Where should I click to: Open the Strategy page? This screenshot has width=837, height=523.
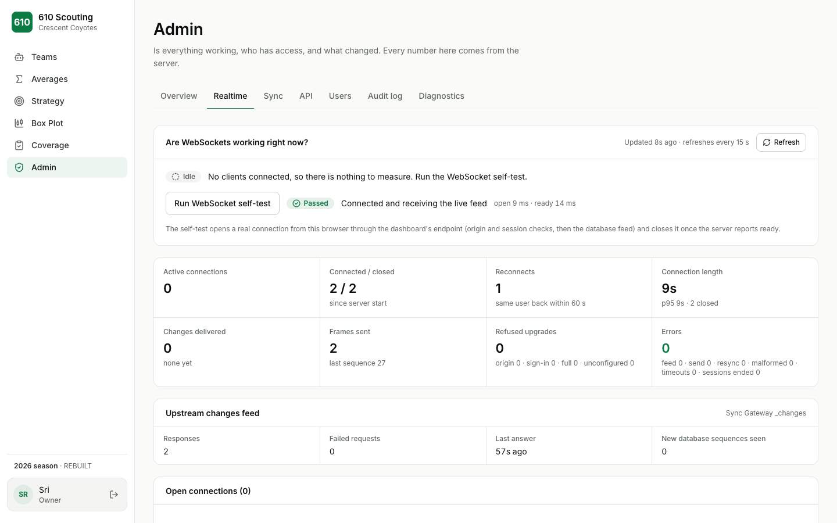tap(67, 101)
